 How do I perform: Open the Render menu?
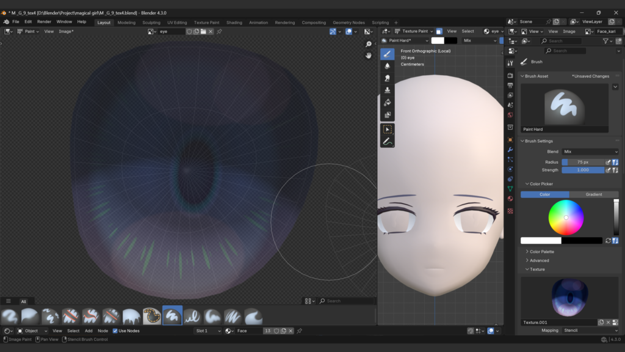(x=44, y=21)
